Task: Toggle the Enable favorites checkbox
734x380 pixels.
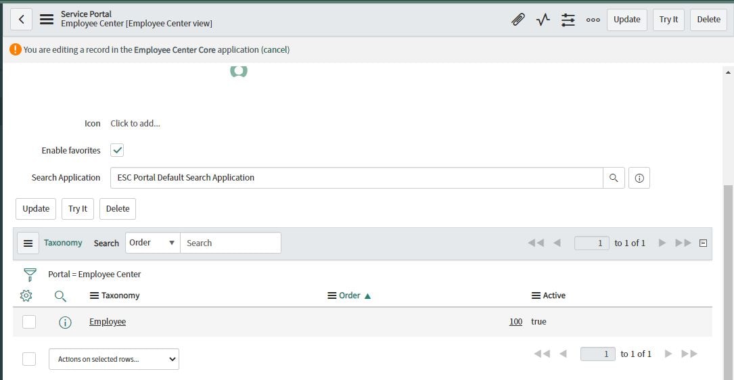Action: coord(117,150)
